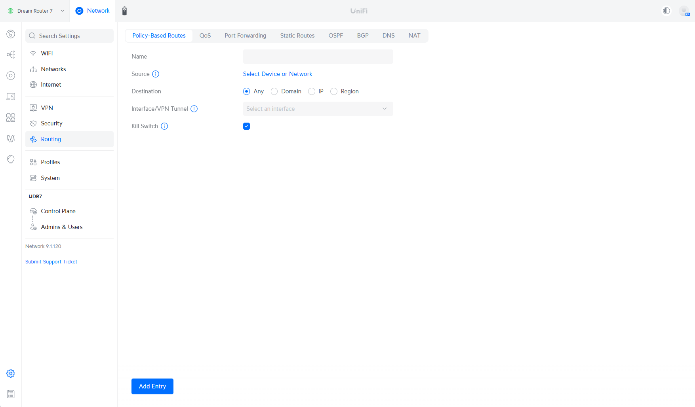Click the search magnifier icon in Search Settings
The image size is (695, 407).
tap(32, 36)
